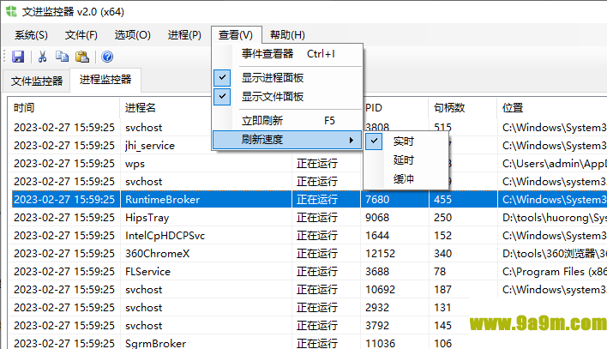Screen dimensions: 607x349
Task: Click PID value 12152
Action: pos(380,253)
